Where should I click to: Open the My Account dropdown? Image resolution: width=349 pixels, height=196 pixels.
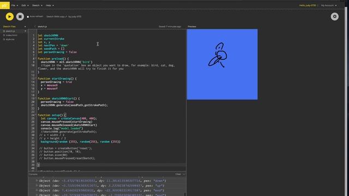(329, 5)
